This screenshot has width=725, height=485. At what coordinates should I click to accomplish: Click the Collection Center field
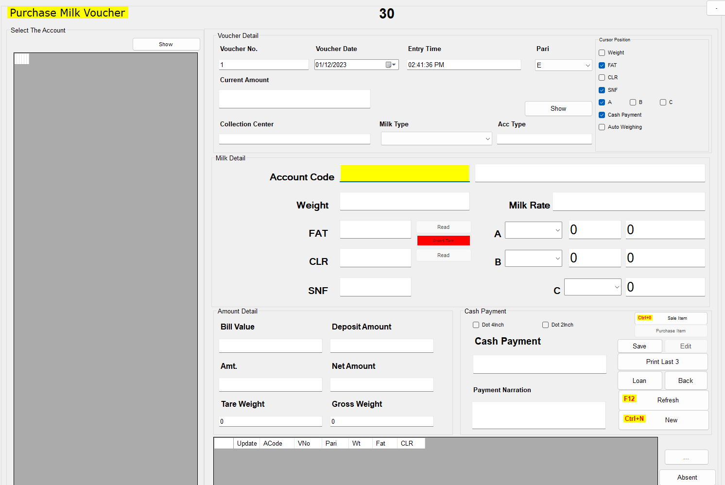(x=294, y=139)
